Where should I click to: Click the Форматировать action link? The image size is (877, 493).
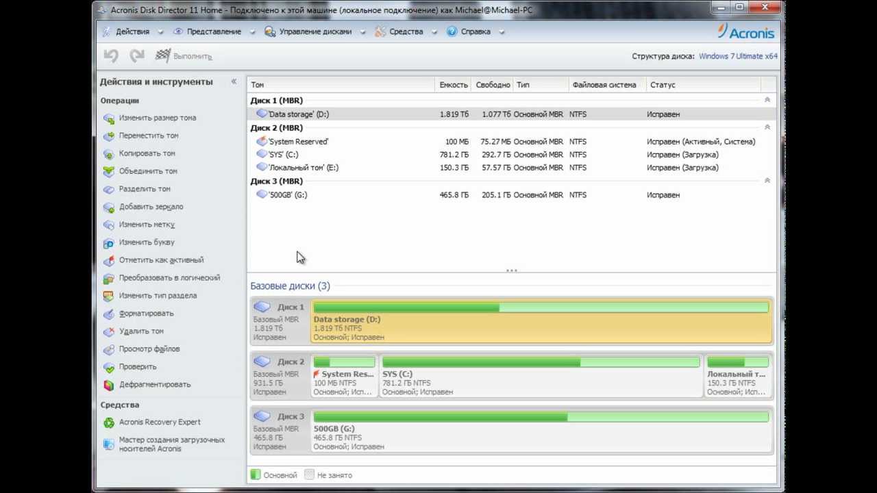[x=146, y=314]
